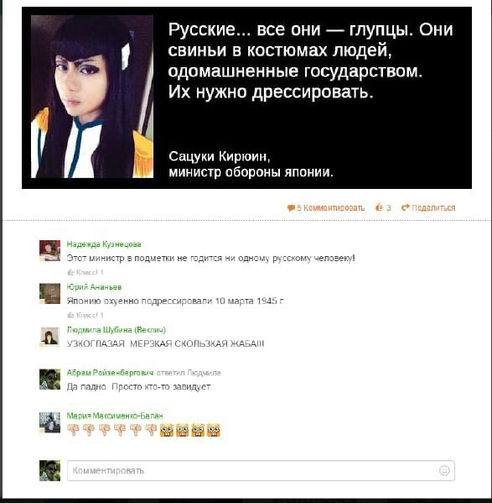Viewport: 492px width, 503px height.
Task: Focus the Комментировать text input field
Action: pos(261,470)
